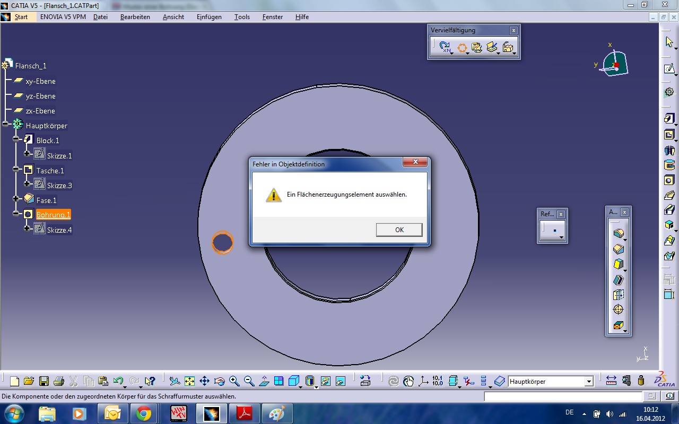Click the reference point icon in Ref toolbar

click(x=554, y=230)
